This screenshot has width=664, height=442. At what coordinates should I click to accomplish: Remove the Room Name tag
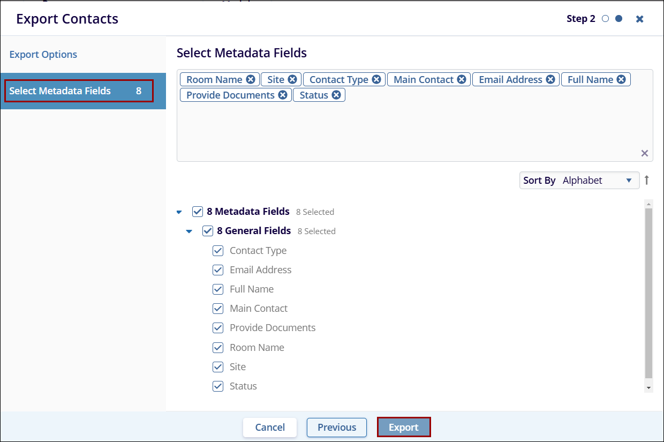(x=251, y=79)
